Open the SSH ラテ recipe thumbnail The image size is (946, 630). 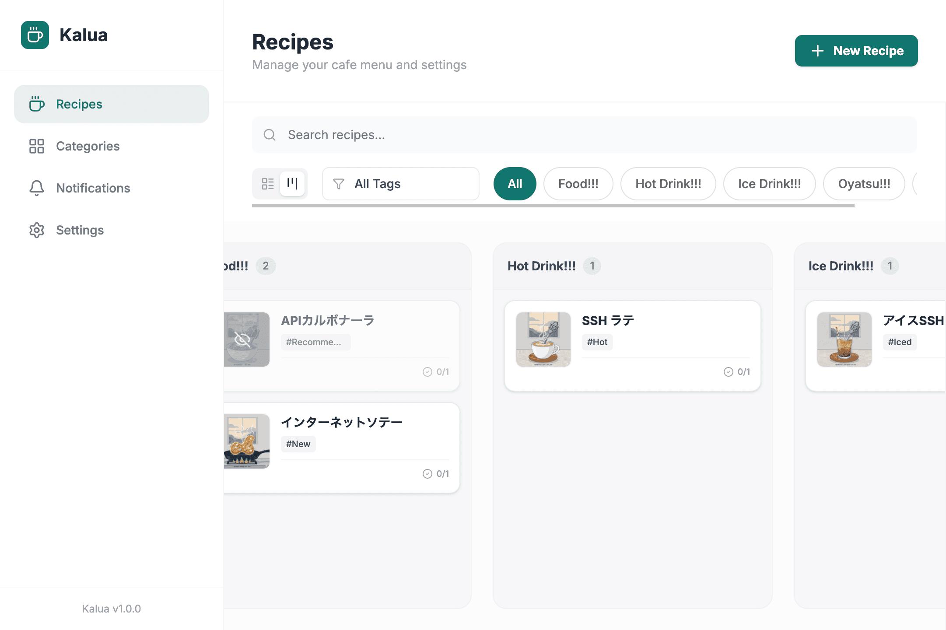point(543,339)
